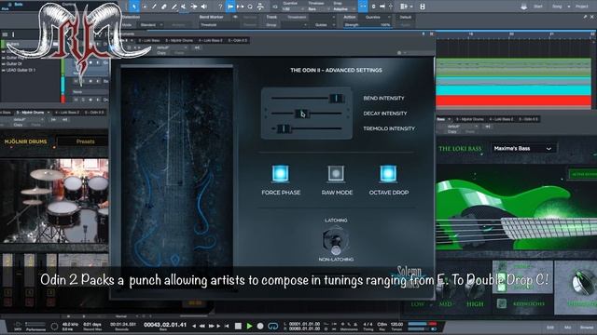The width and height of the screenshot is (597, 335).
Task: Open the default preset dropdown in Odin window
Action: pyautogui.click(x=172, y=47)
